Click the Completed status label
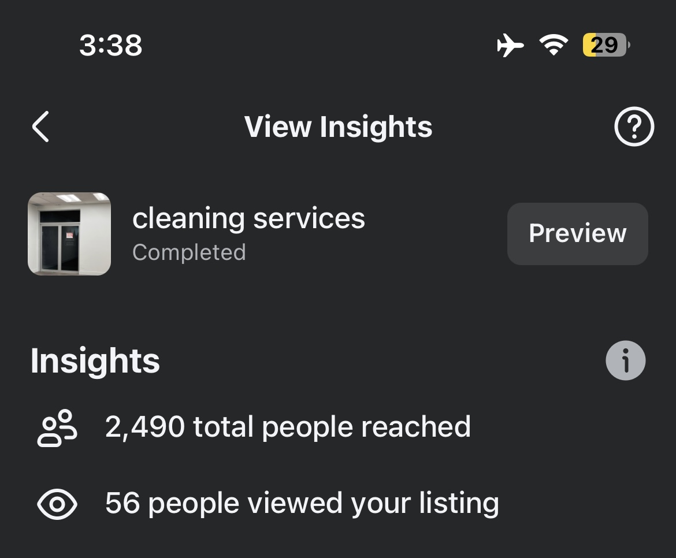 (189, 252)
